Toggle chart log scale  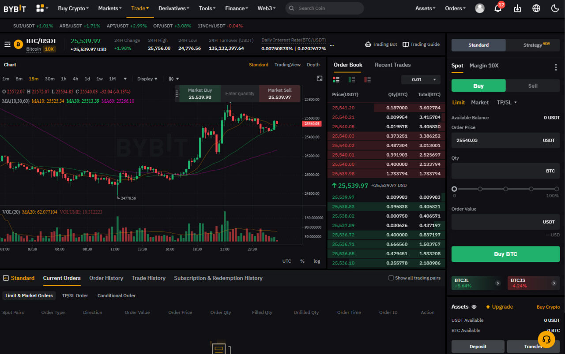point(317,261)
